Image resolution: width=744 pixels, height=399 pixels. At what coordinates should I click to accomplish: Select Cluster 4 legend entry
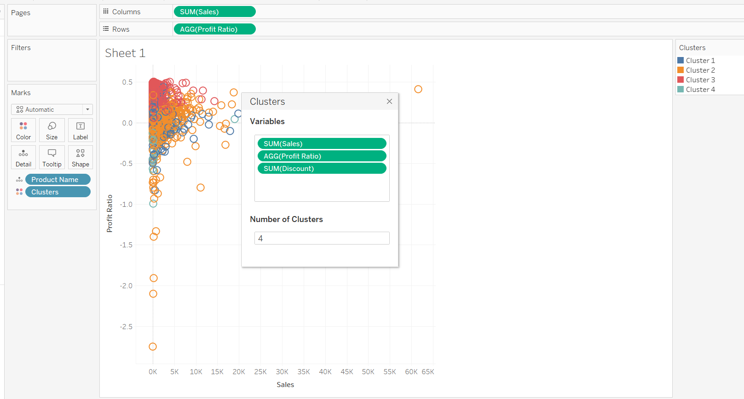pos(700,90)
